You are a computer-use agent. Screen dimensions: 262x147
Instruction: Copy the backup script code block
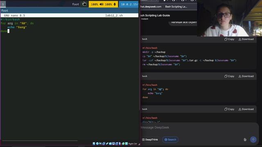point(229,39)
